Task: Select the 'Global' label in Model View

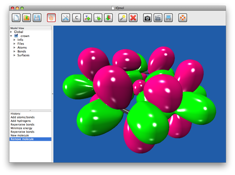Action: (x=18, y=32)
